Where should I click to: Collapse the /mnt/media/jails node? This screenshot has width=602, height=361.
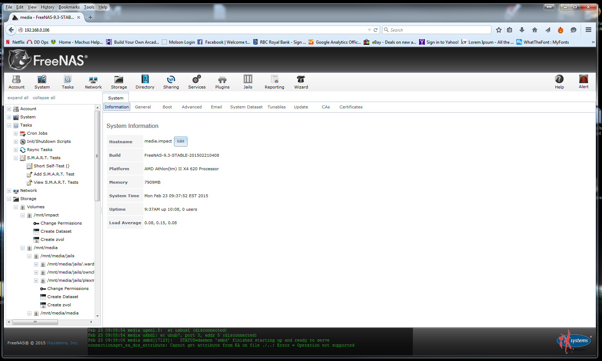[x=30, y=256]
